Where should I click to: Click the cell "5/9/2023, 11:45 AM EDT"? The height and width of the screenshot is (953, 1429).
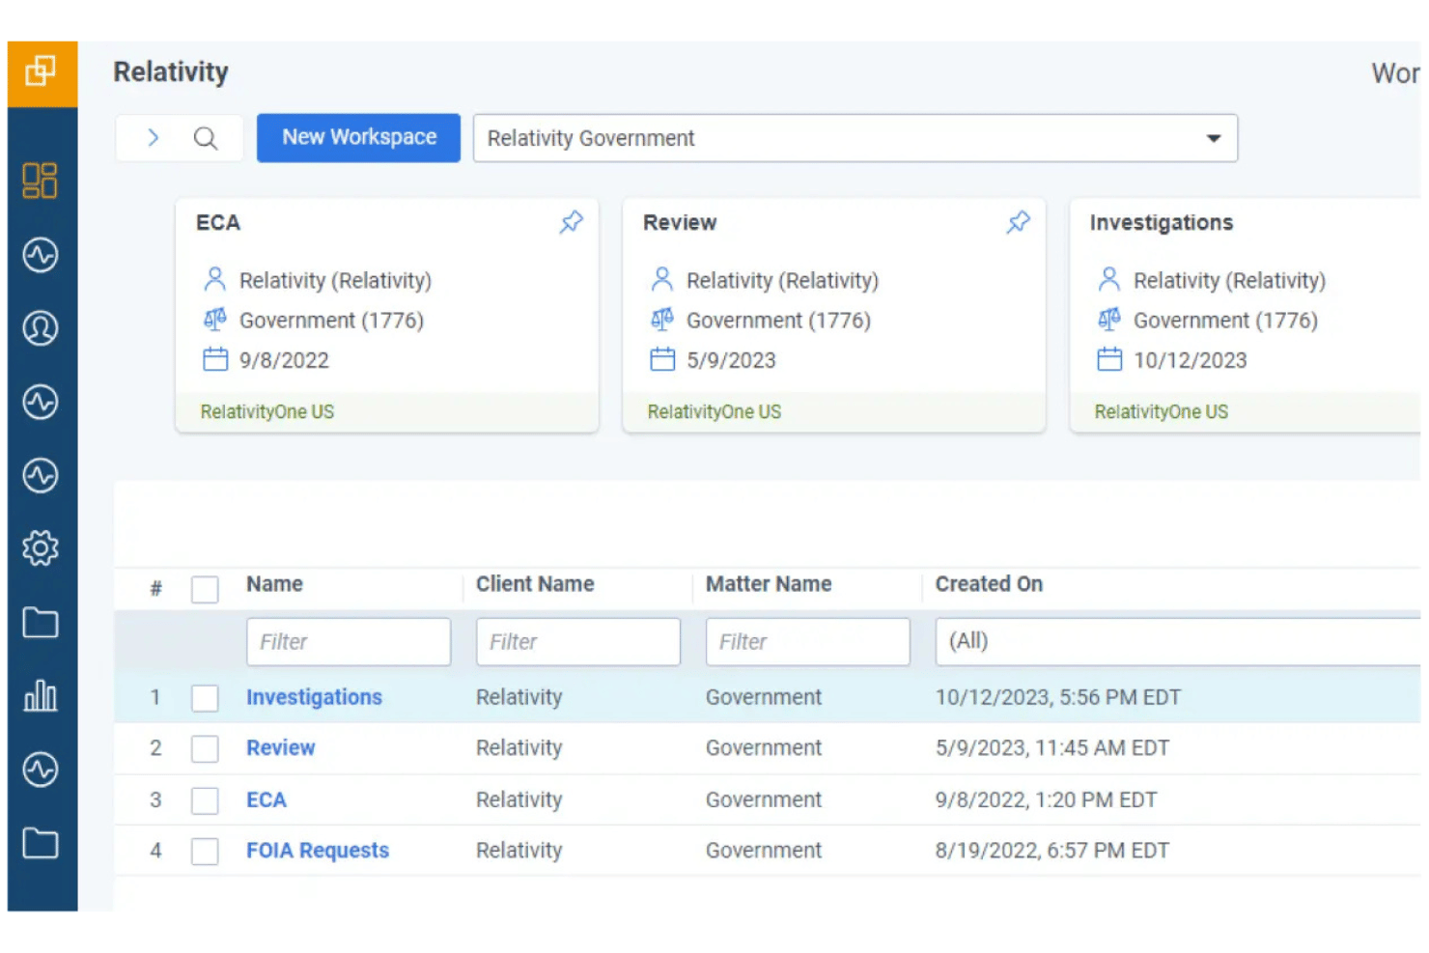(x=1052, y=747)
